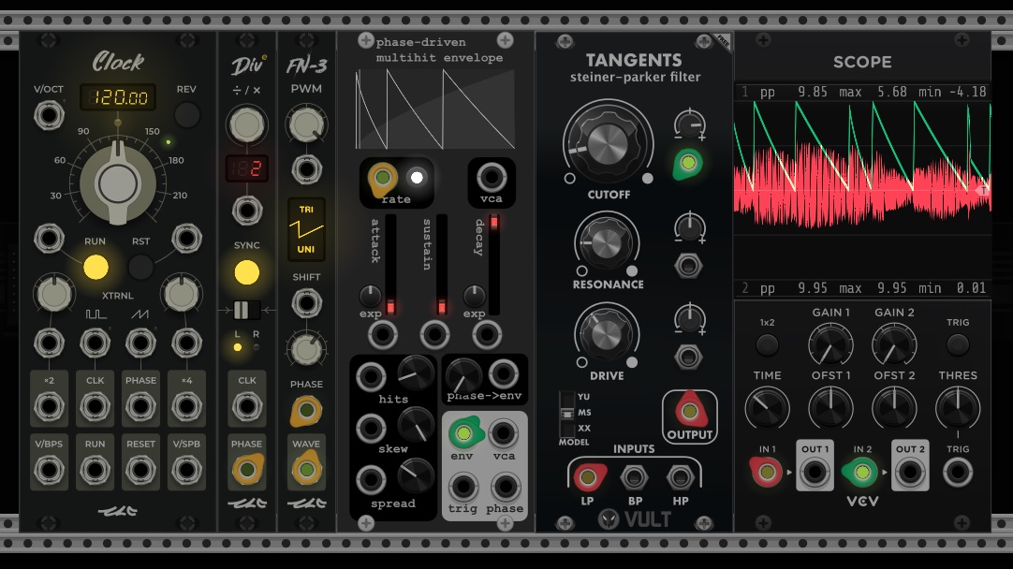This screenshot has height=569, width=1013.
Task: Click the Div CLK output jack
Action: click(247, 406)
